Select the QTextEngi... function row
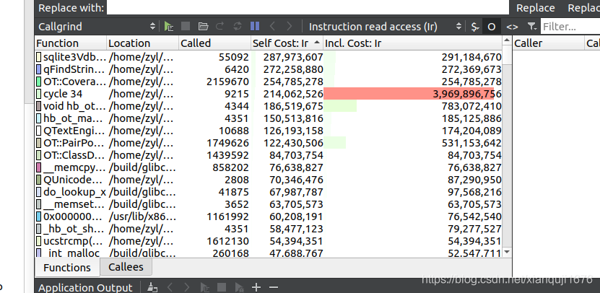This screenshot has width=600, height=293. [x=269, y=131]
